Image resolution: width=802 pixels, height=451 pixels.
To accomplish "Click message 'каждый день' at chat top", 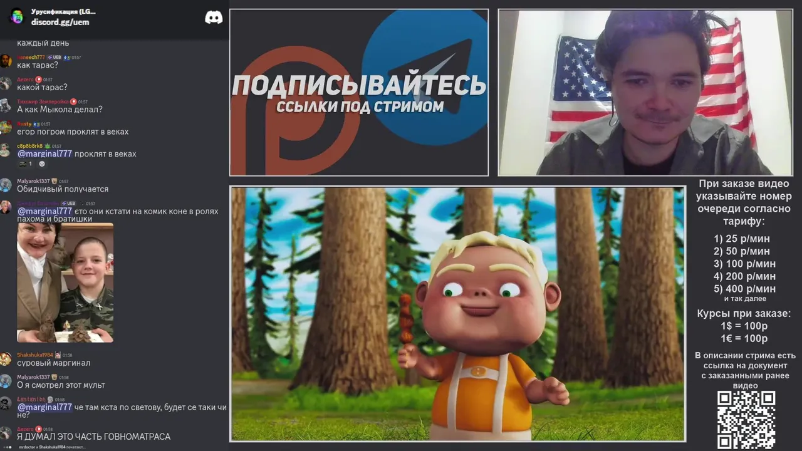I will pos(43,43).
